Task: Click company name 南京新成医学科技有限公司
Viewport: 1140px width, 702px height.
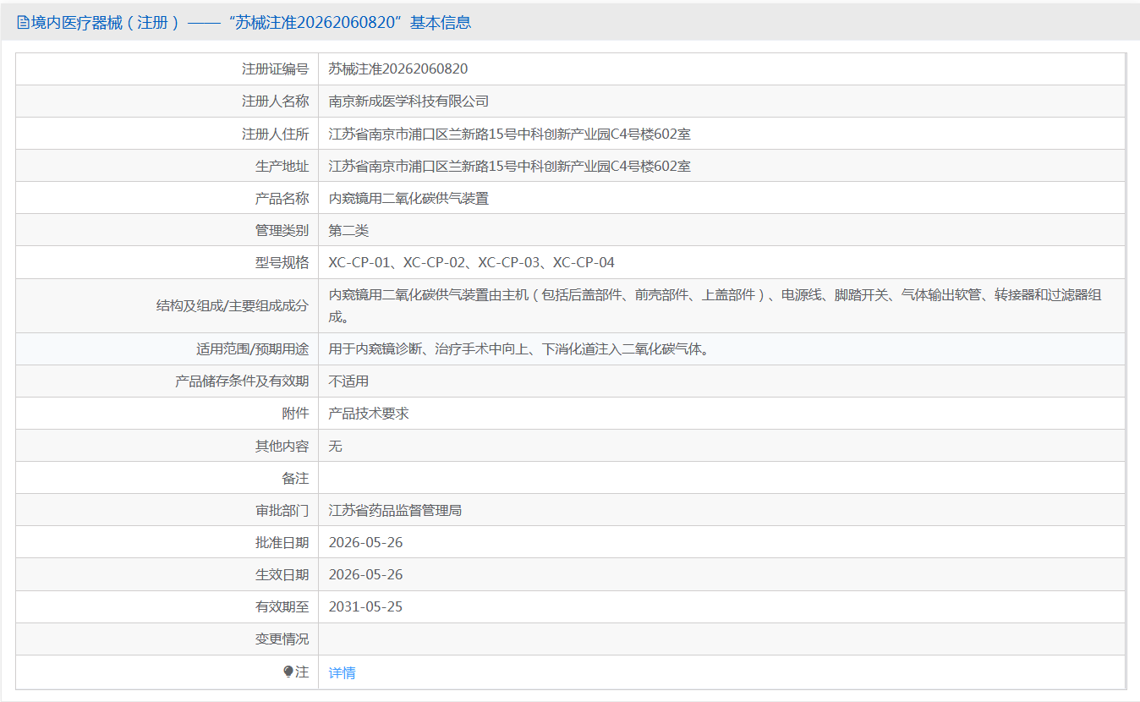Action: click(408, 101)
